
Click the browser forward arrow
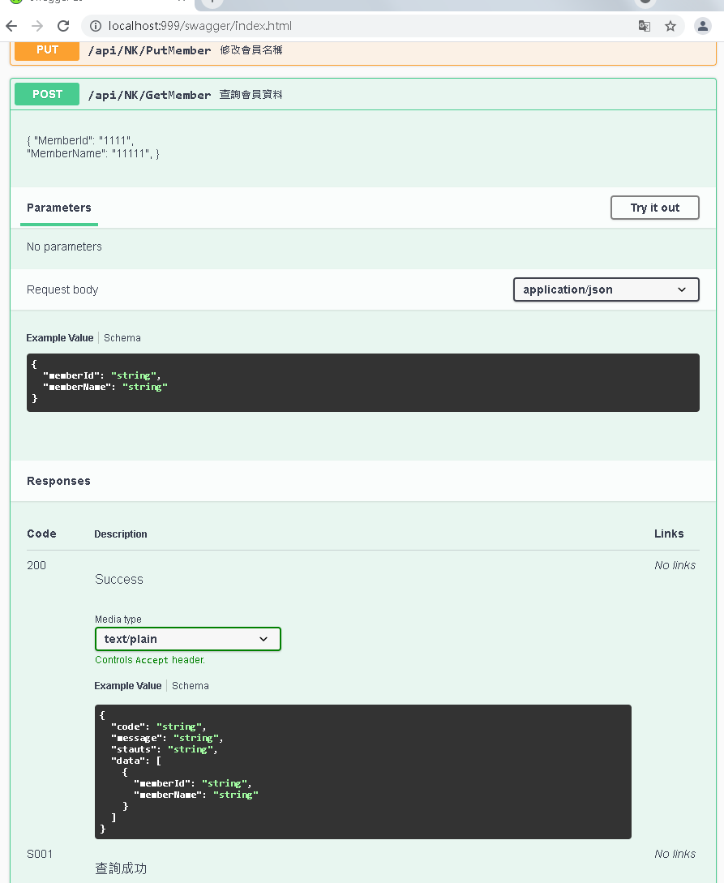coord(37,26)
